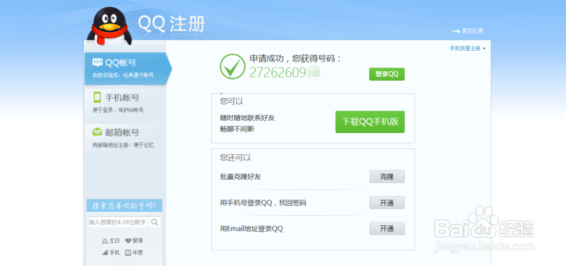Viewport: 566px width, 266px height.
Task: Click the green success checkmark icon
Action: pos(233,66)
